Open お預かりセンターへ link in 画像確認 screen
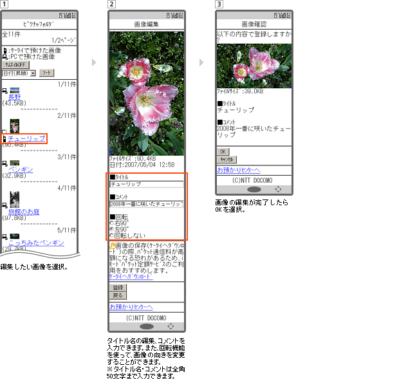 tap(239, 170)
